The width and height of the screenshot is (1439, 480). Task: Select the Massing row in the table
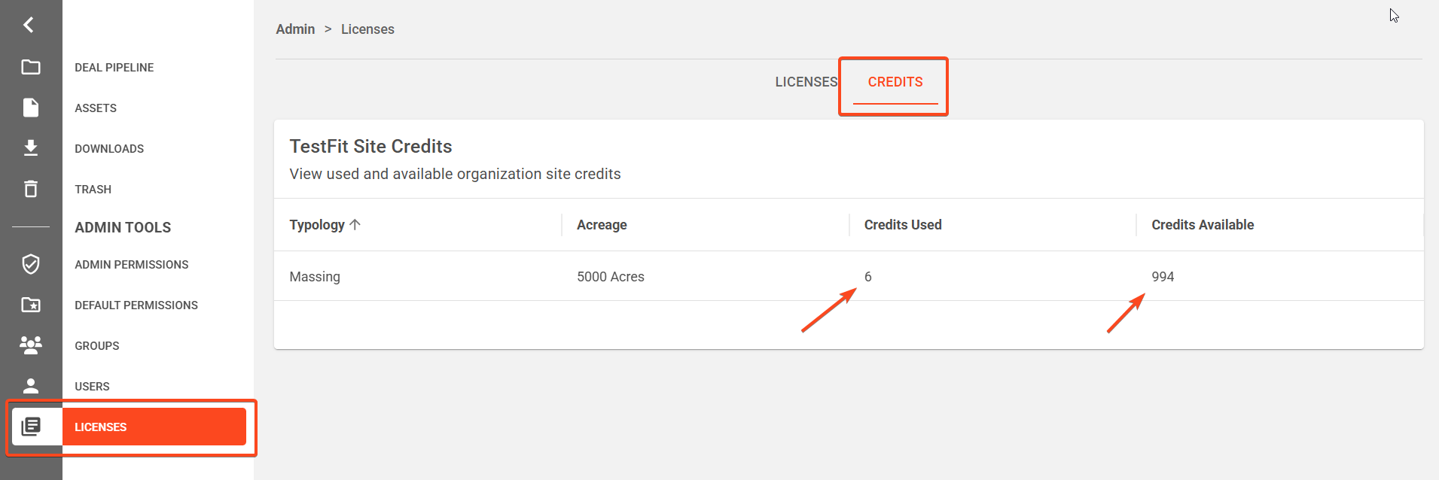coord(315,277)
